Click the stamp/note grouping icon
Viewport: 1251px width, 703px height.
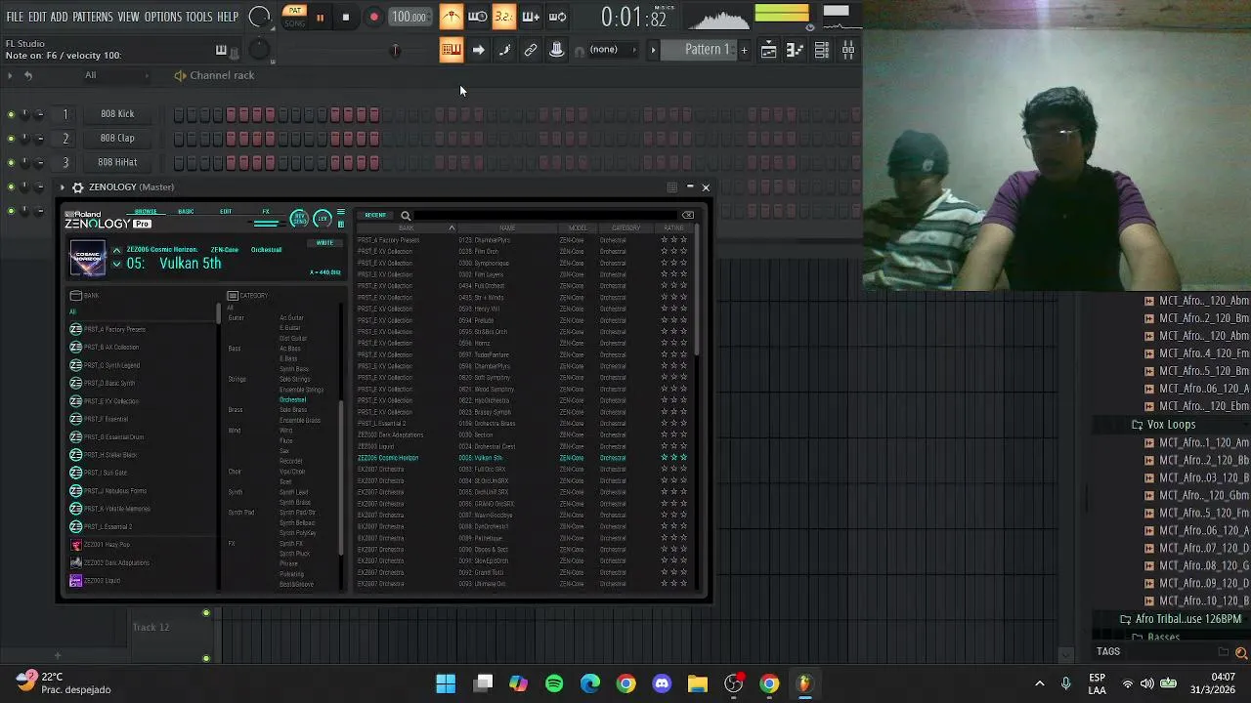(x=557, y=50)
